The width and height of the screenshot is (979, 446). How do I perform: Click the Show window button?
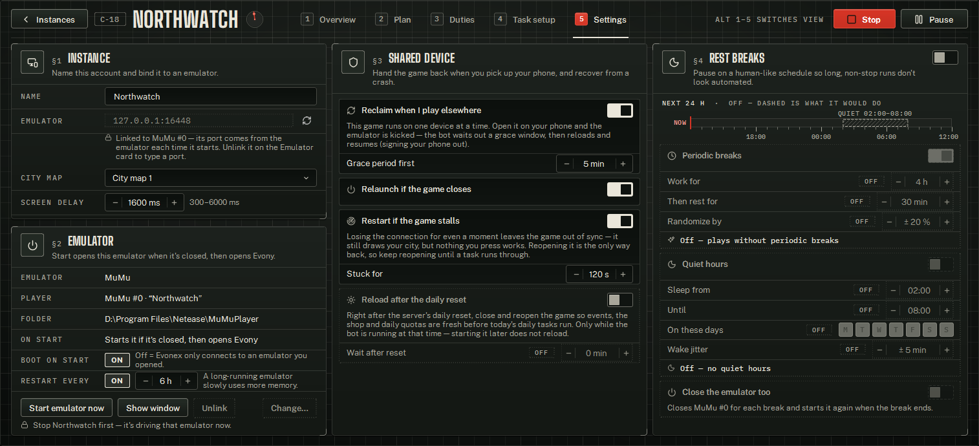click(x=153, y=408)
